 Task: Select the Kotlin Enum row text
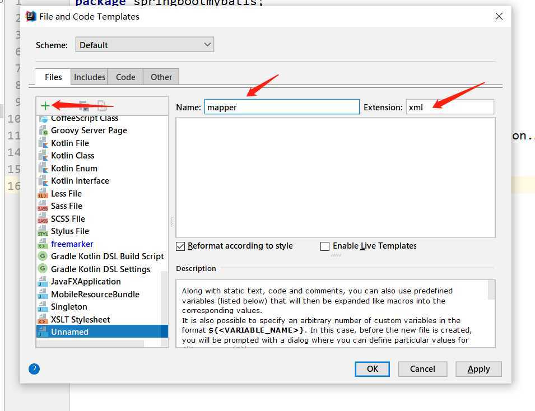click(x=74, y=168)
